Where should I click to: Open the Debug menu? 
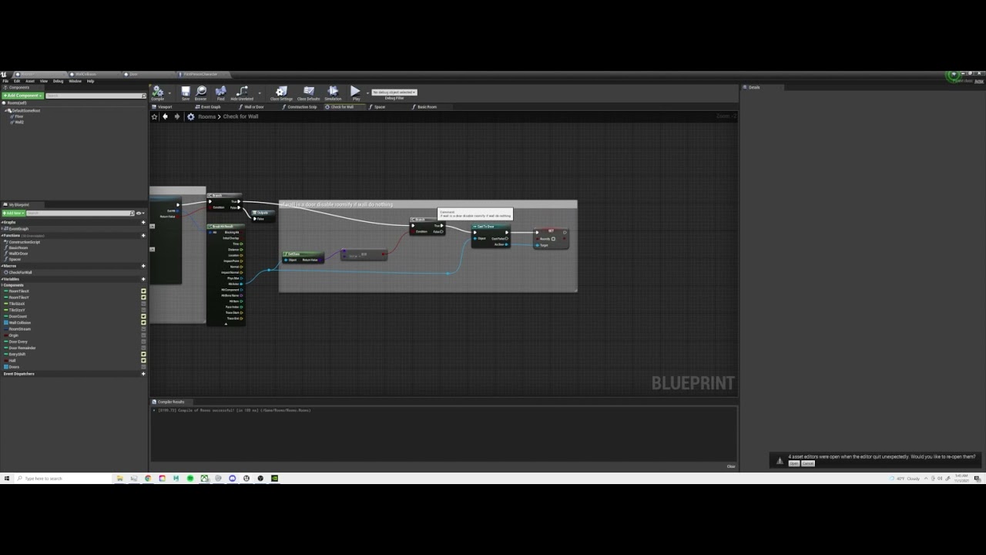coord(58,81)
